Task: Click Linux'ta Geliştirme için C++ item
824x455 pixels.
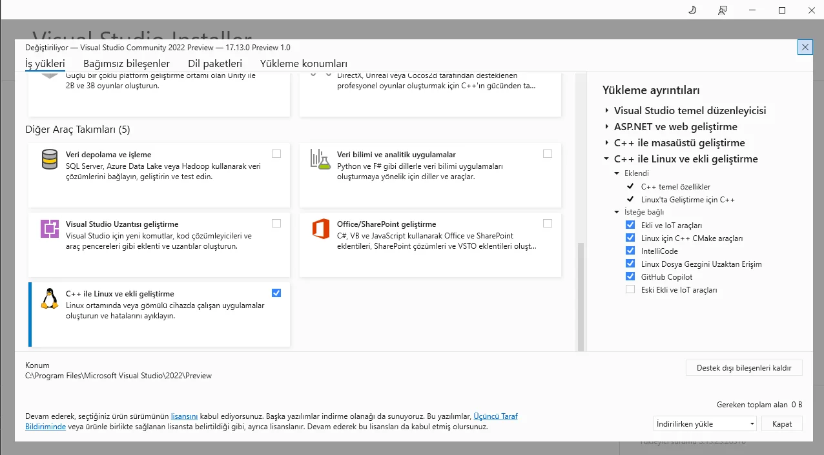Action: pyautogui.click(x=688, y=199)
